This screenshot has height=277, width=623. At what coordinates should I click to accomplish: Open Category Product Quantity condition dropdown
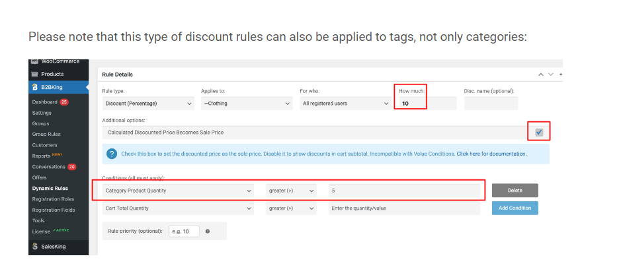point(178,191)
